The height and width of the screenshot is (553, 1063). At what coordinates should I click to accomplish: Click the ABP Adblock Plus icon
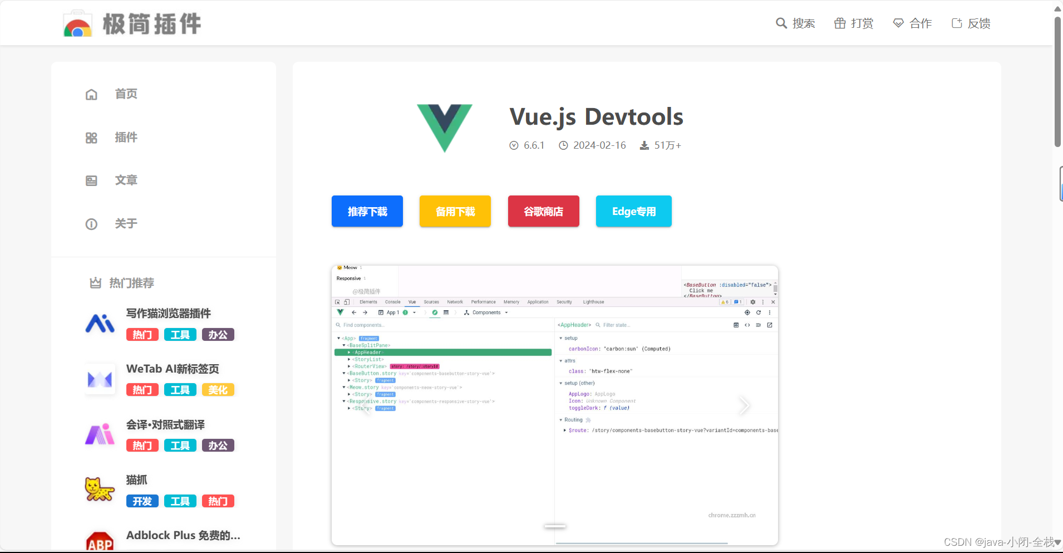(100, 542)
